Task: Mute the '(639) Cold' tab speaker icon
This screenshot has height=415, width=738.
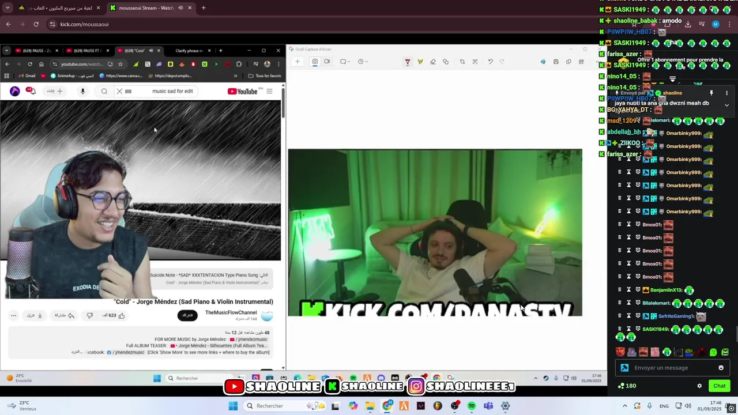Action: click(x=151, y=51)
